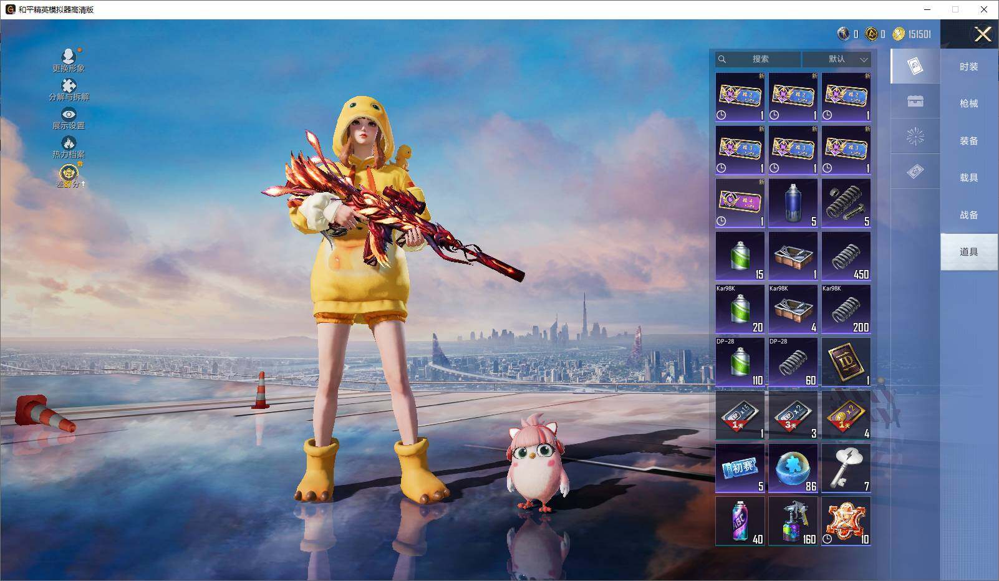Image resolution: width=999 pixels, height=581 pixels.
Task: Select the 道具 tab
Action: coord(969,252)
